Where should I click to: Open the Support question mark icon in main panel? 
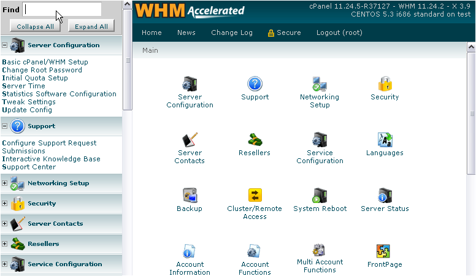click(255, 84)
